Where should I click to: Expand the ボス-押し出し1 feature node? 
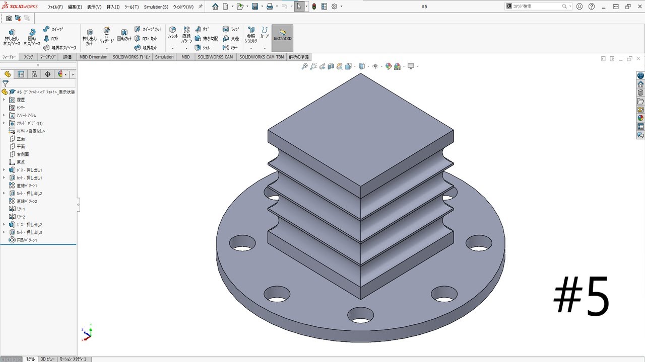(4, 170)
